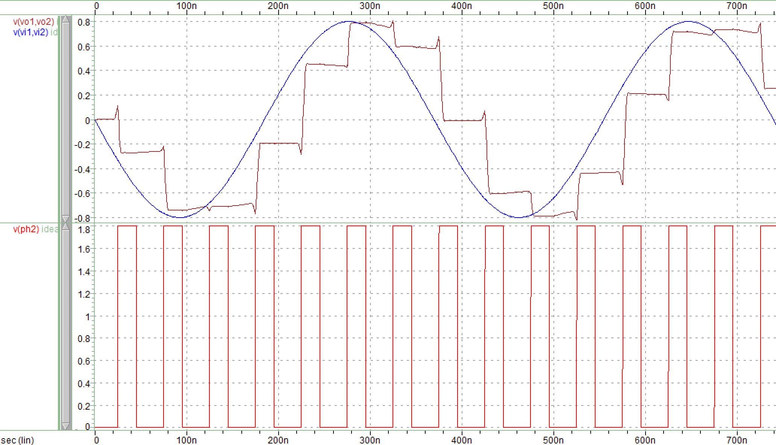Click the v(ph2) panel scrollbar down arrow
This screenshot has height=445, width=776.
66,426
